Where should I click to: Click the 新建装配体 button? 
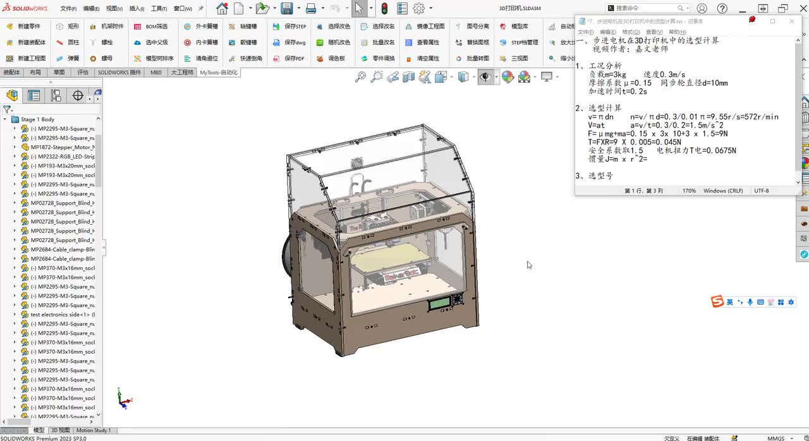25,42
